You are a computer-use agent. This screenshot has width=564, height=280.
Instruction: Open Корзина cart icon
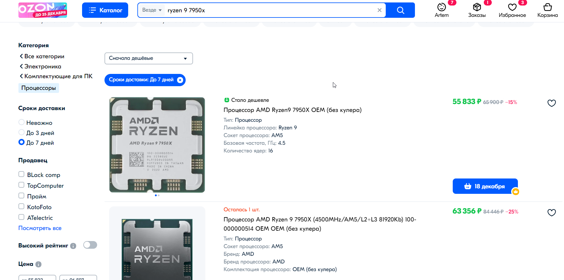[548, 10]
